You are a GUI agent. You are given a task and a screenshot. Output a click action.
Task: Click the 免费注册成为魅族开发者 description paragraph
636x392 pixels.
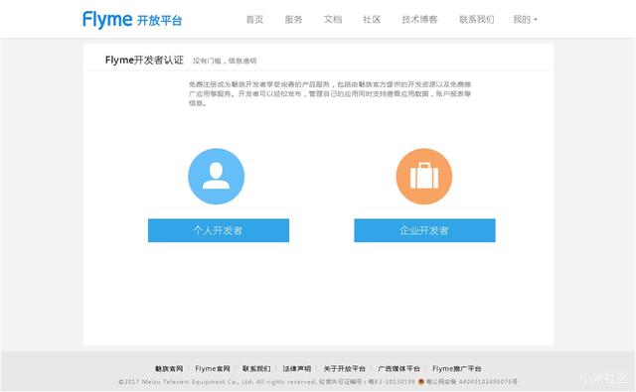pyautogui.click(x=330, y=93)
